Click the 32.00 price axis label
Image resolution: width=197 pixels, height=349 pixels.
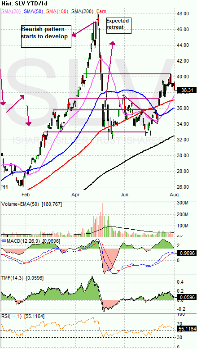pos(184,140)
